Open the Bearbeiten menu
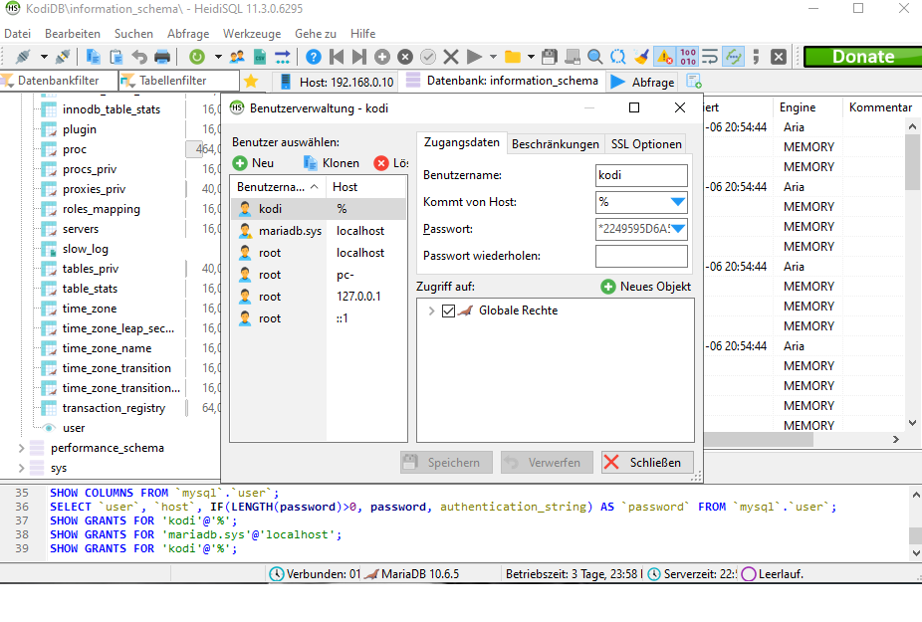 [73, 34]
